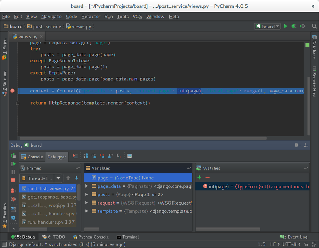Expand the page_data variable
The image size is (319, 248).
pyautogui.click(x=86, y=186)
